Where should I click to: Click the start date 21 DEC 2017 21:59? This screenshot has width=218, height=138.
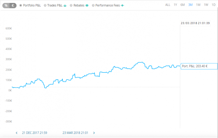click(35, 133)
